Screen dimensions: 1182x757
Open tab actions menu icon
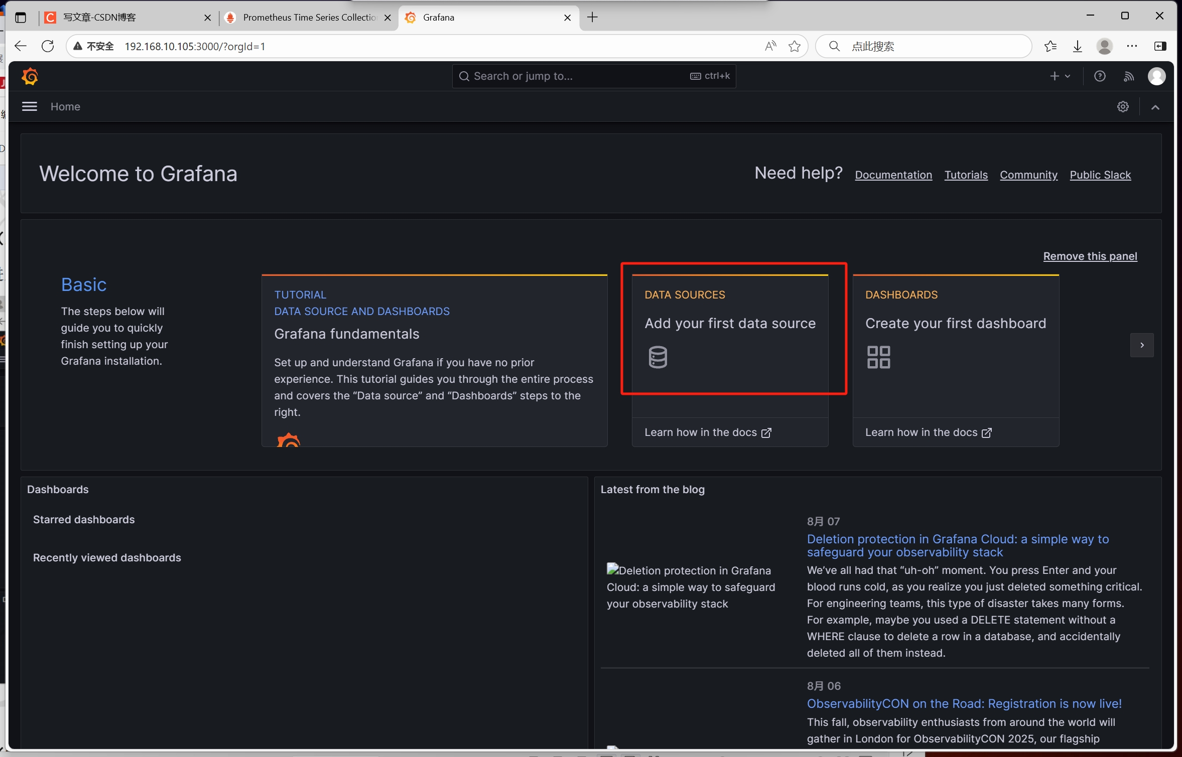click(x=21, y=18)
